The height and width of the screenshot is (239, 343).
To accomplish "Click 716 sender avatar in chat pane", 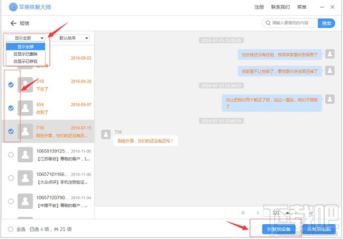I will click(x=106, y=134).
